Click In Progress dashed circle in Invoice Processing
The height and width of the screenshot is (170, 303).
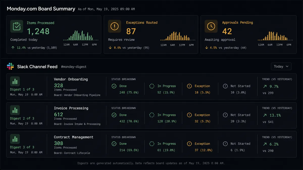[152, 115]
